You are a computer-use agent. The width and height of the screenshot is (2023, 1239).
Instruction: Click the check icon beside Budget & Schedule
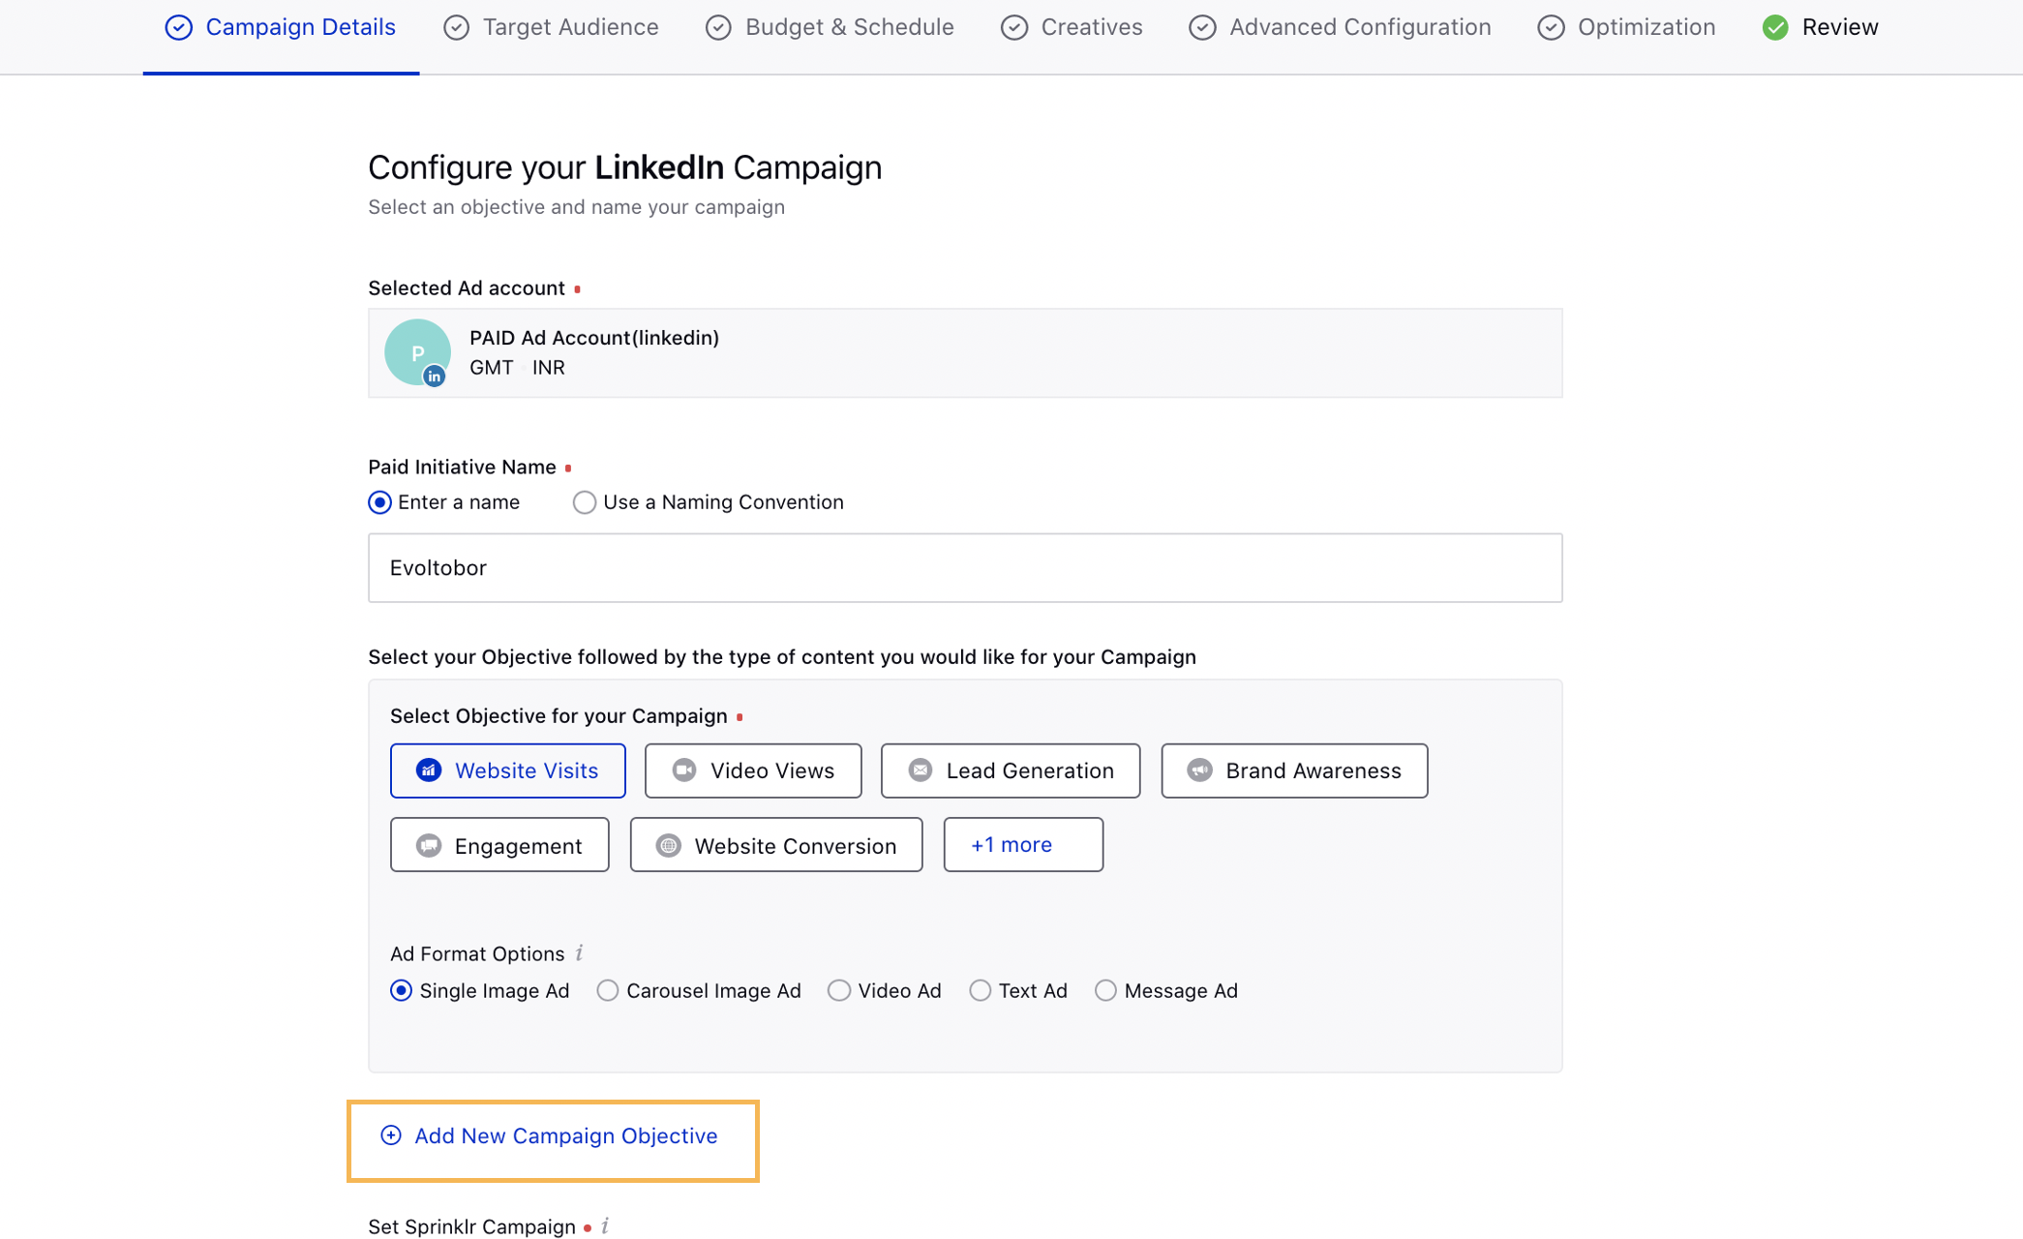click(x=718, y=28)
